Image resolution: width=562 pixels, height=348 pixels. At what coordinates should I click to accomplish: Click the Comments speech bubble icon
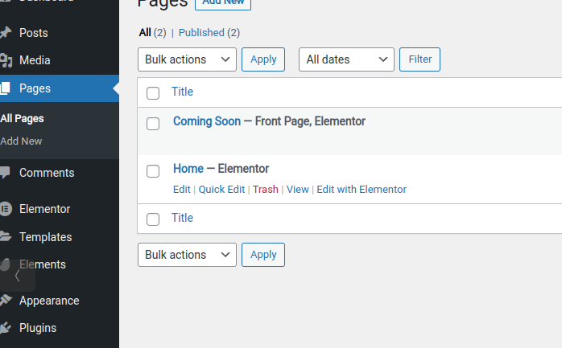[x=6, y=173]
